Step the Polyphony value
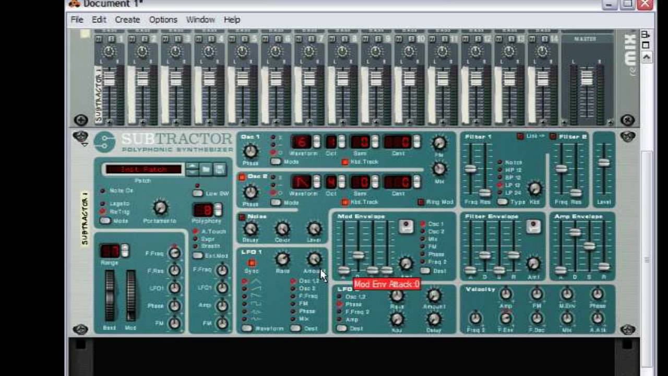This screenshot has height=376, width=668. click(218, 210)
